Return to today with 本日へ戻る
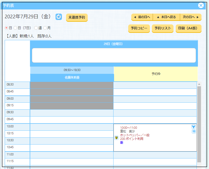 (x=166, y=17)
